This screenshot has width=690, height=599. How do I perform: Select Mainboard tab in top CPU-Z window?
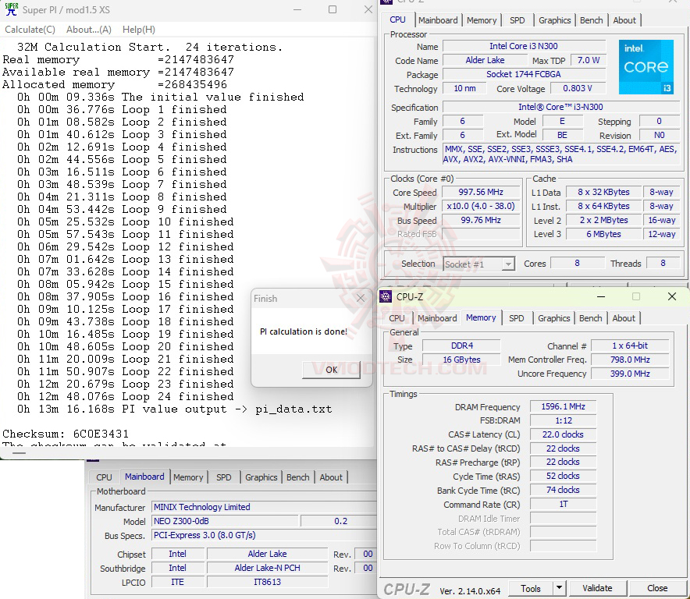tap(438, 20)
